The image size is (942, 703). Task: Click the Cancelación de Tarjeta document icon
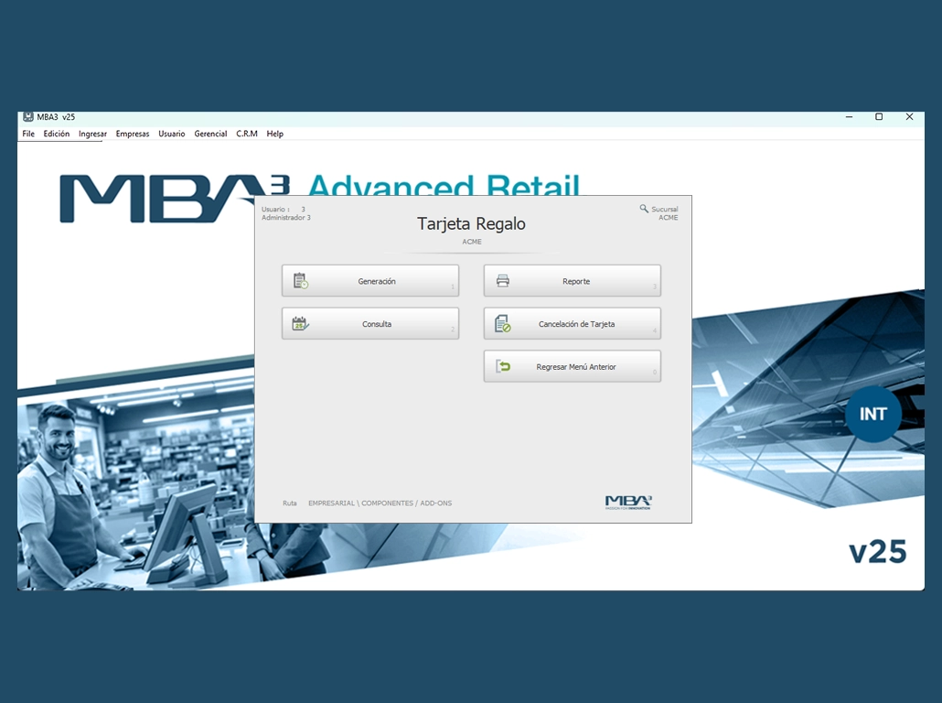[x=502, y=323]
